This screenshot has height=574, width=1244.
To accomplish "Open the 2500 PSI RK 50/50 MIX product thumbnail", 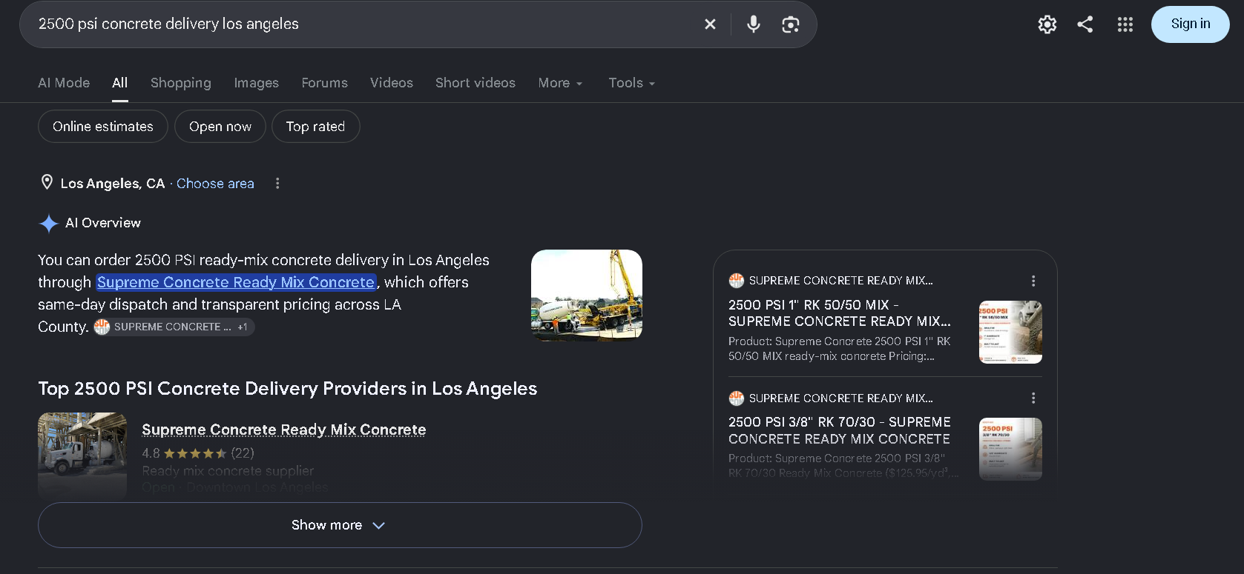I will (1010, 332).
